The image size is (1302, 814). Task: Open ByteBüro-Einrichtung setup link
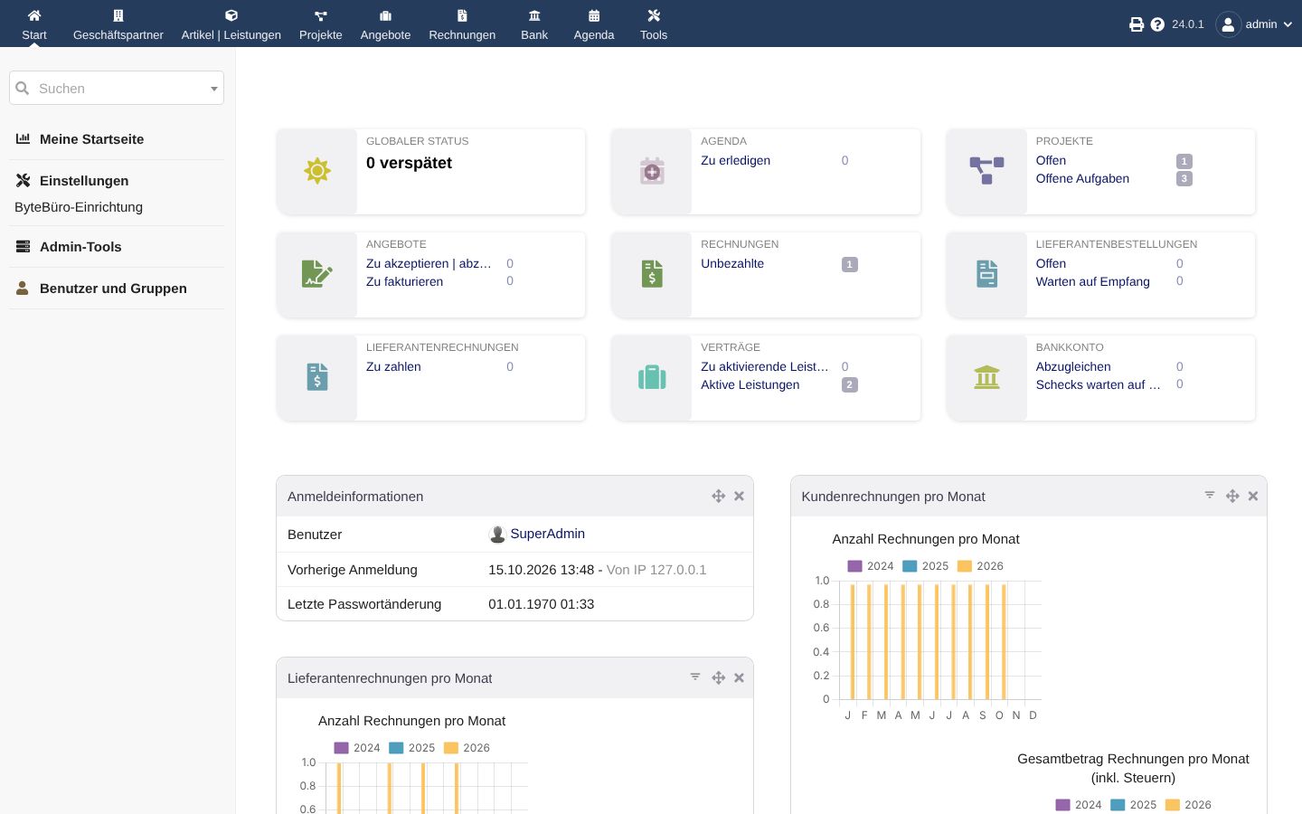79,207
